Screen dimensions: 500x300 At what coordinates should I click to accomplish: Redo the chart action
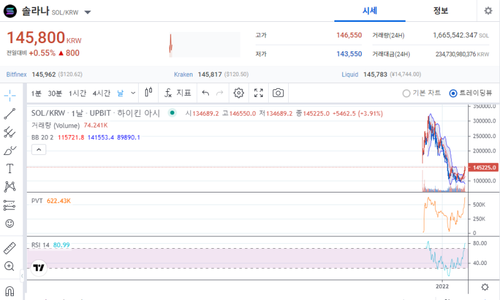220,92
